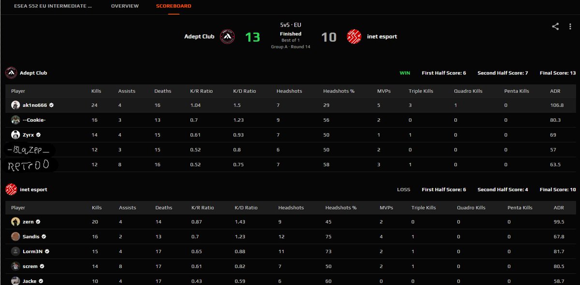
Task: Click Deaths column header in Adept Club table
Action: click(x=163, y=91)
